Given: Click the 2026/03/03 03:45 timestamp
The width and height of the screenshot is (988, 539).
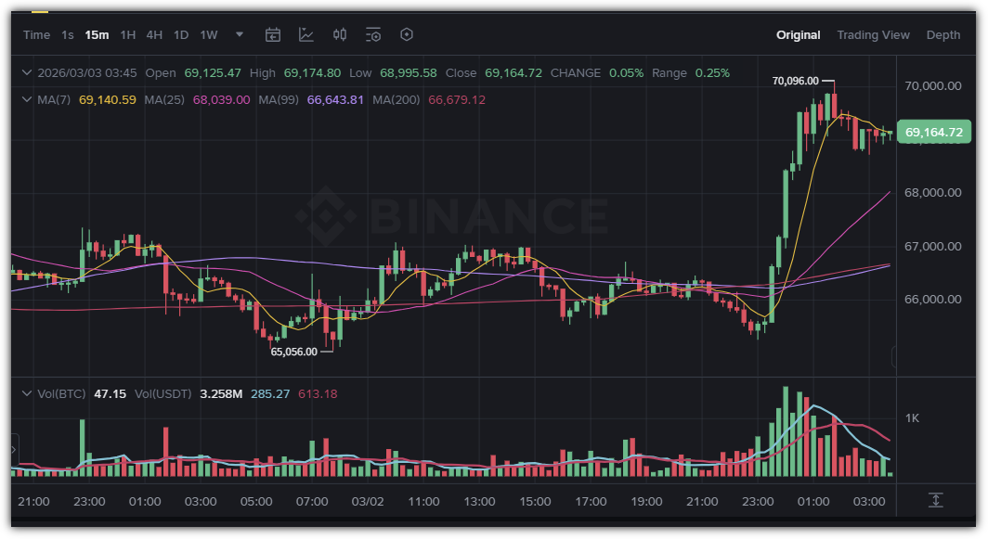Looking at the screenshot, I should (87, 73).
